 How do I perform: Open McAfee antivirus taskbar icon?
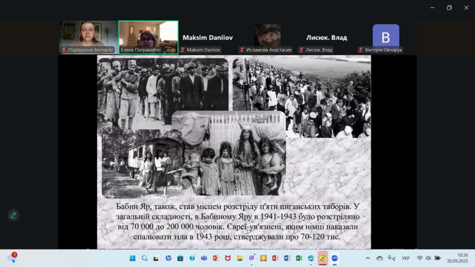228,258
